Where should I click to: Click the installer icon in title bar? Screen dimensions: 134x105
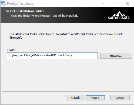click(4, 4)
